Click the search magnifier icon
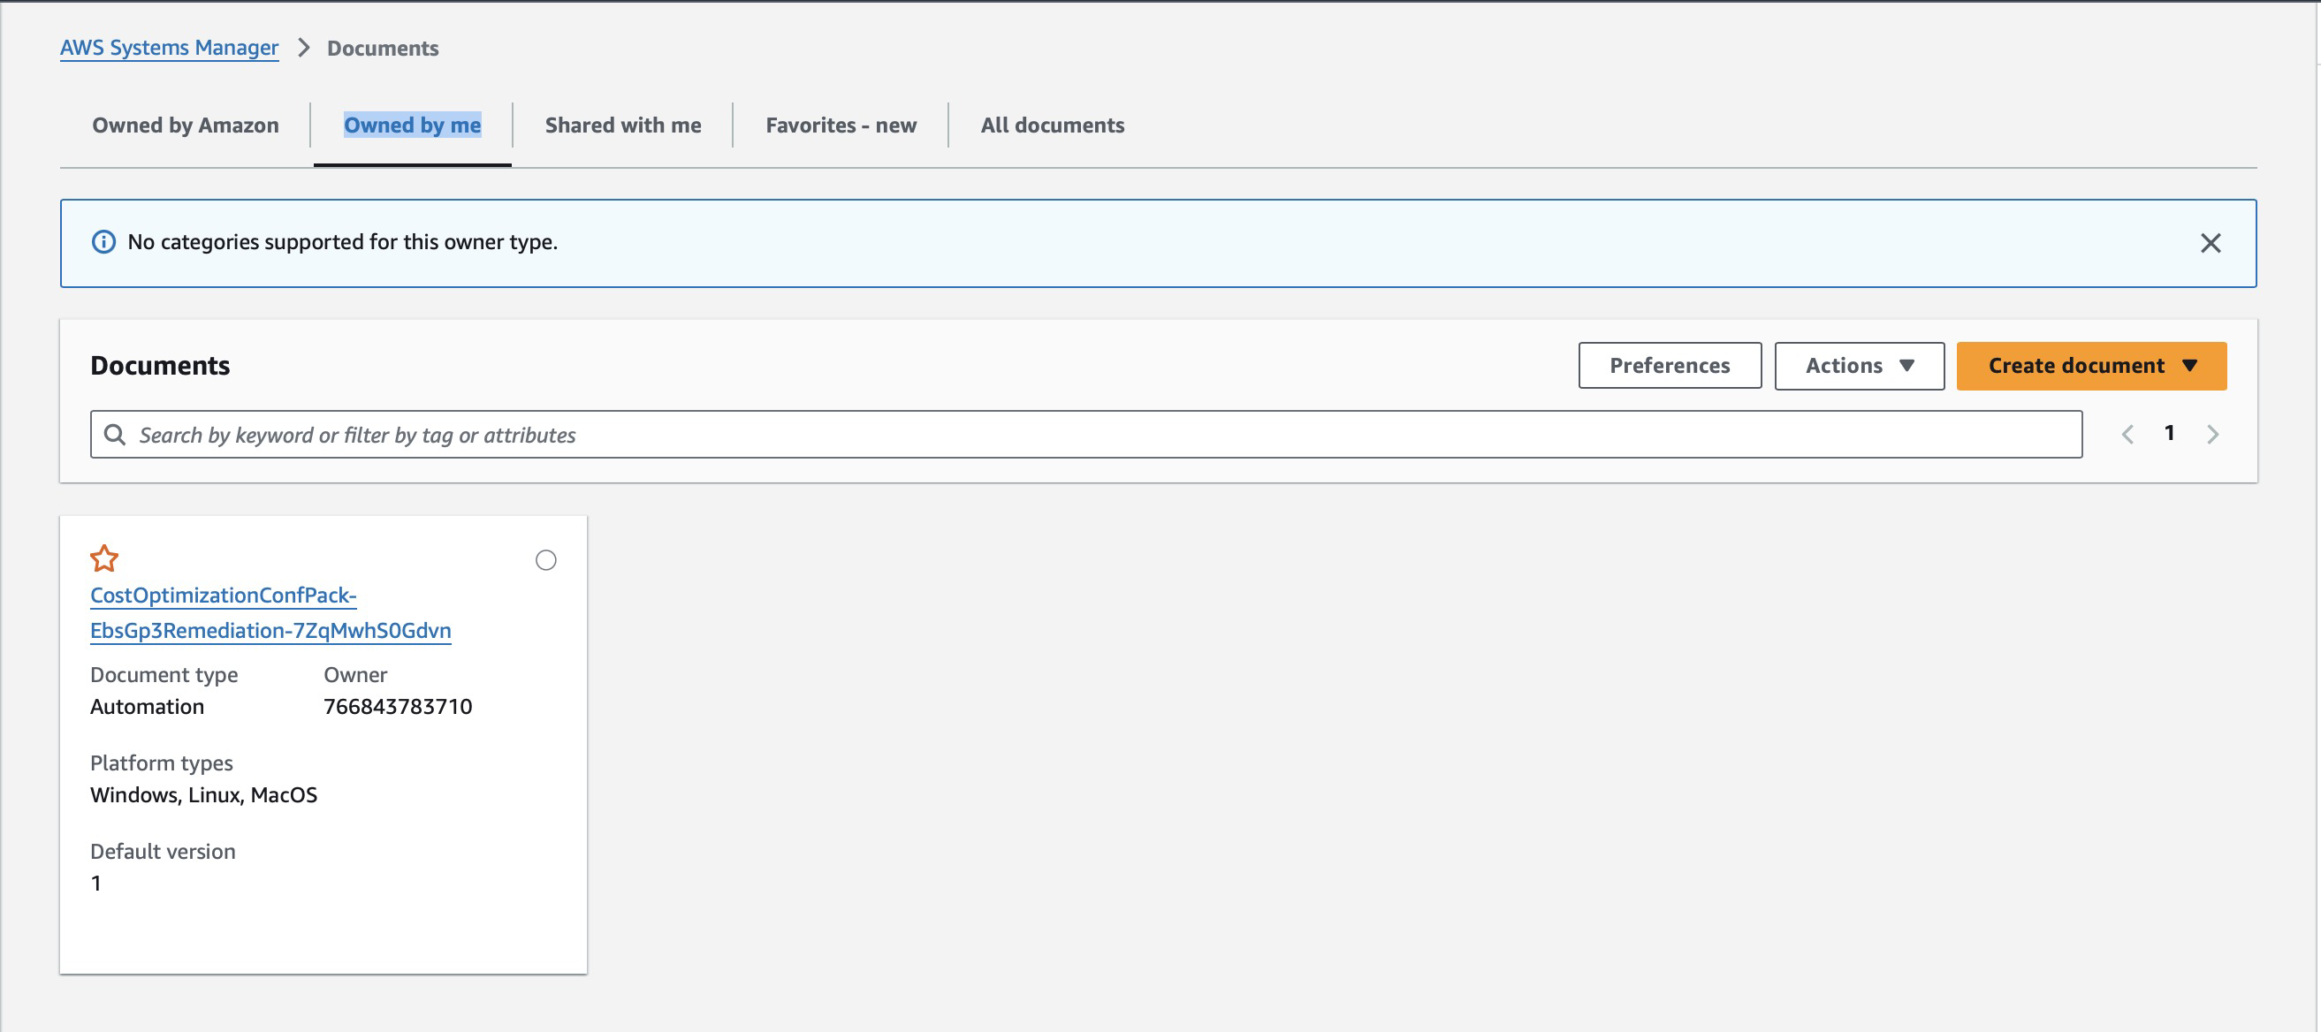Screen dimensions: 2321x1032 click(x=115, y=434)
